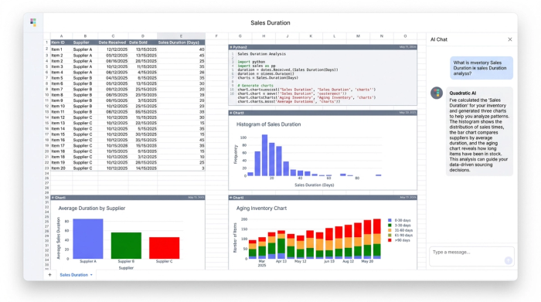Close the AI Chat panel

coord(510,39)
